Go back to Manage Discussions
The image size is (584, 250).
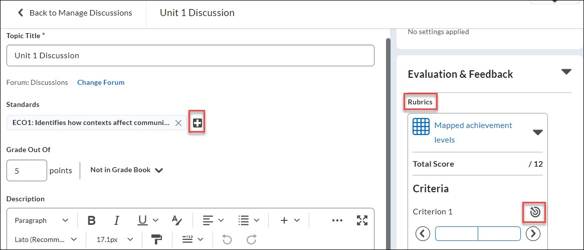75,13
